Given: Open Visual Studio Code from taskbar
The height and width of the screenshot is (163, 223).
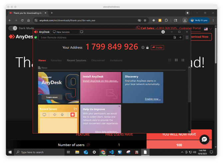Looking at the screenshot, I should click(x=111, y=152).
